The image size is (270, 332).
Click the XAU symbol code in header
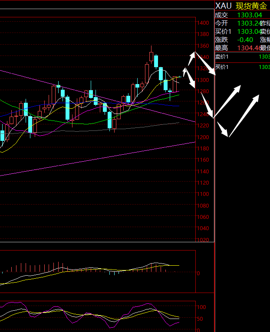pos(224,6)
